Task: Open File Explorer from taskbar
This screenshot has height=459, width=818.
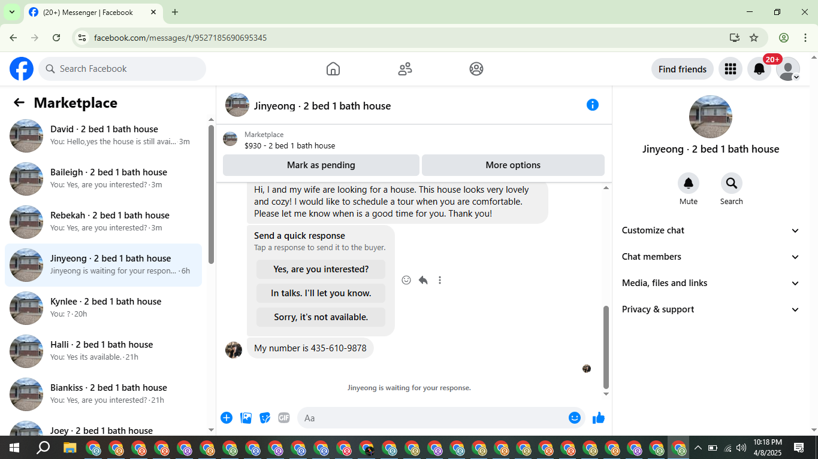Action: [x=70, y=448]
